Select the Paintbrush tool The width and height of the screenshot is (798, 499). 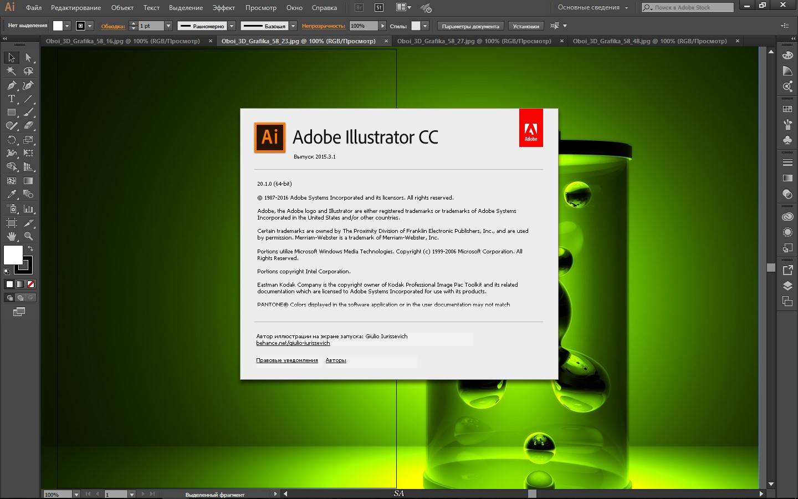coord(29,112)
